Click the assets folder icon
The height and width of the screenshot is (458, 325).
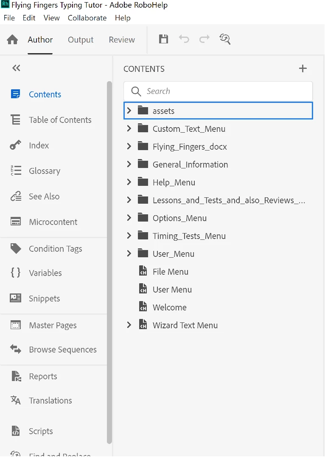coord(143,111)
